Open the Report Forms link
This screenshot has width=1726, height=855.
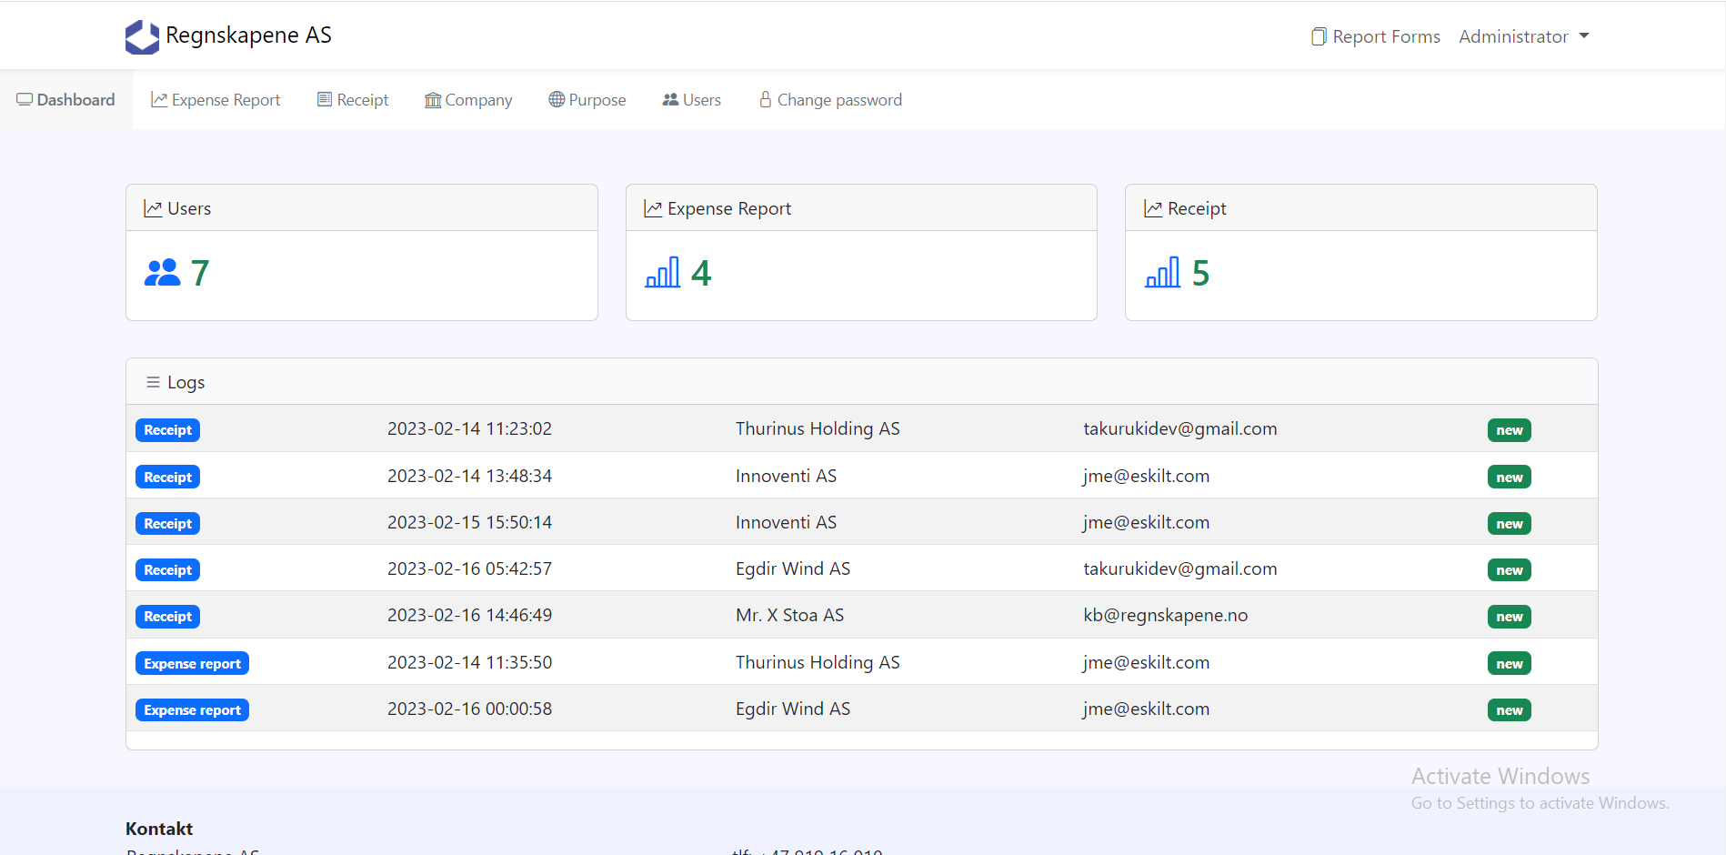click(1386, 36)
